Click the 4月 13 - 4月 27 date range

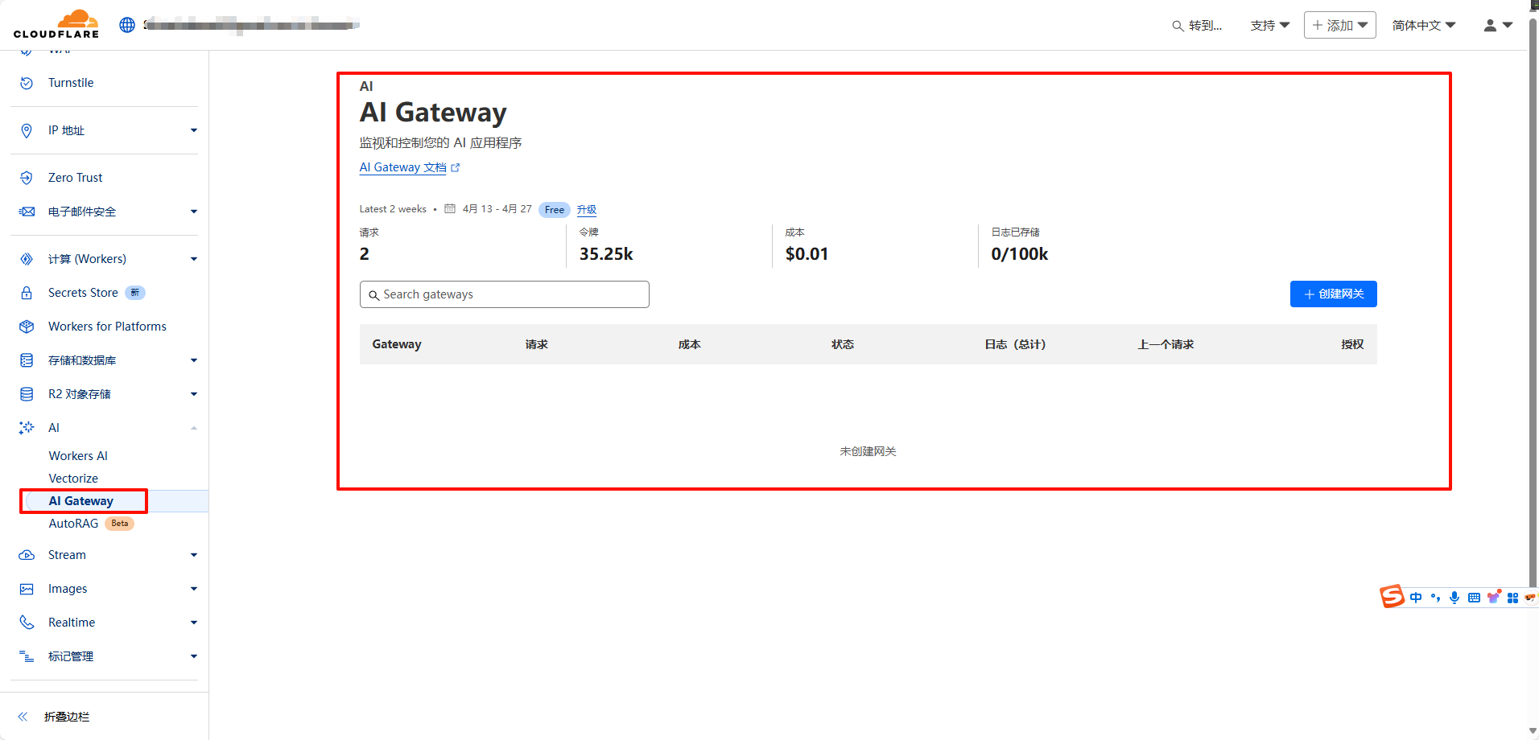tap(497, 208)
